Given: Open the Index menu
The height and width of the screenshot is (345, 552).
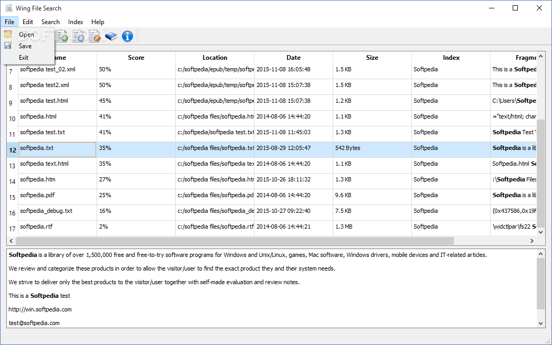Looking at the screenshot, I should coord(76,22).
